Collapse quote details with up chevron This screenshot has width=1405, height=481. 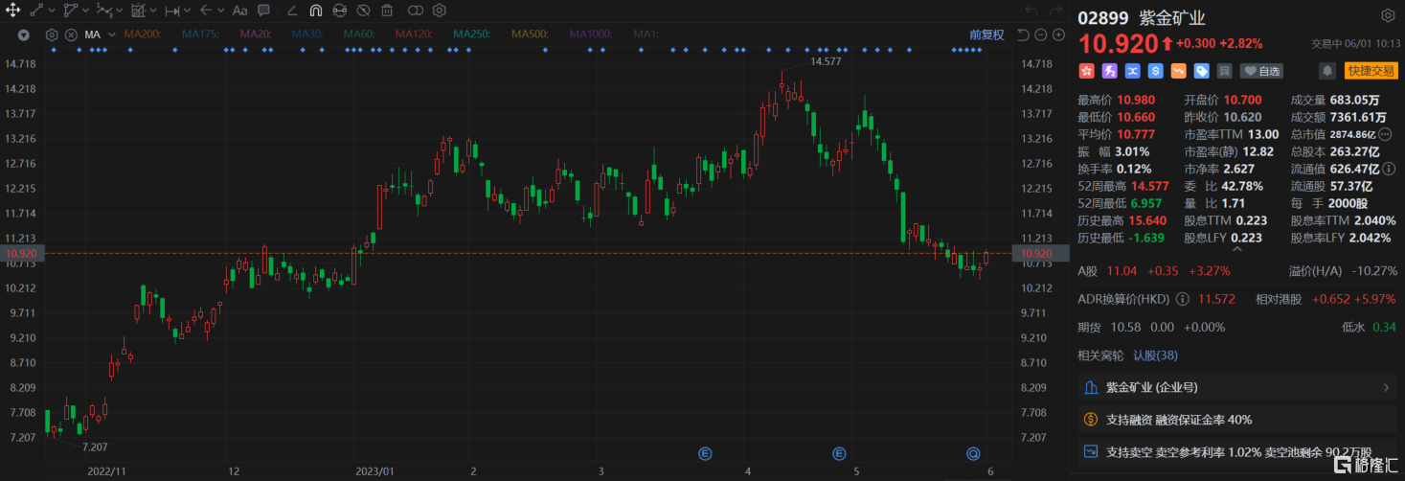[1236, 249]
